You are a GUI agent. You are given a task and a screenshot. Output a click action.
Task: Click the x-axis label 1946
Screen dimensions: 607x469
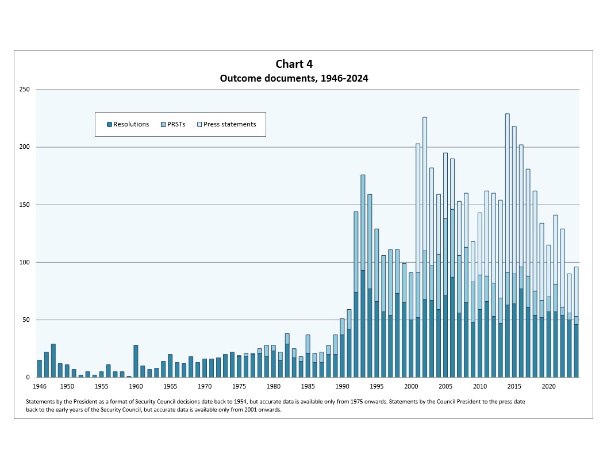40,386
